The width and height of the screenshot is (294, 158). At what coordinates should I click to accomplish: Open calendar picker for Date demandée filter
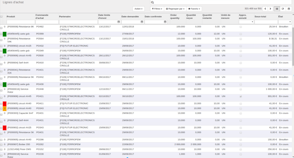142,22
